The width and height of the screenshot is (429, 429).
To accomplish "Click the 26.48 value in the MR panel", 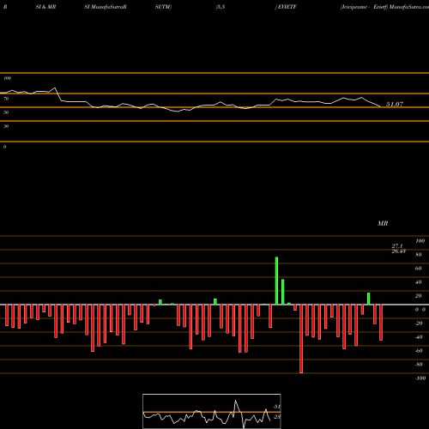I will click(398, 251).
